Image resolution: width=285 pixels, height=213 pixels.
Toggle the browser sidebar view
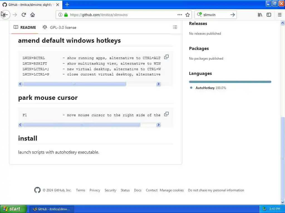[269, 15]
